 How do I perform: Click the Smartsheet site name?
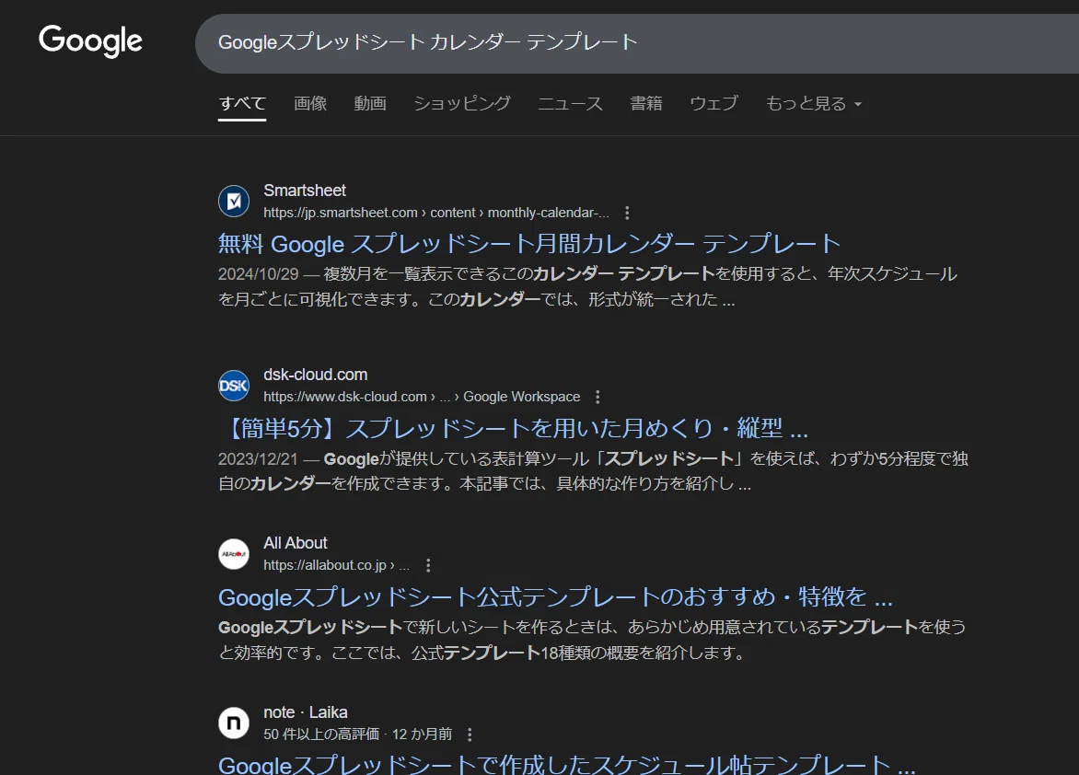coord(305,191)
